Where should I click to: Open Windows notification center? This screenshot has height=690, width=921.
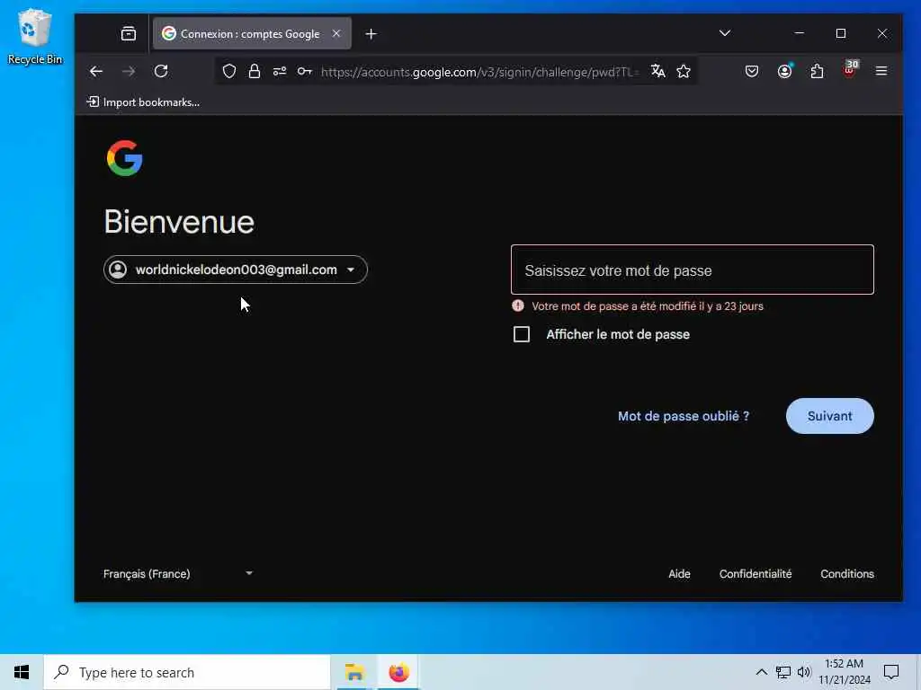pos(891,672)
